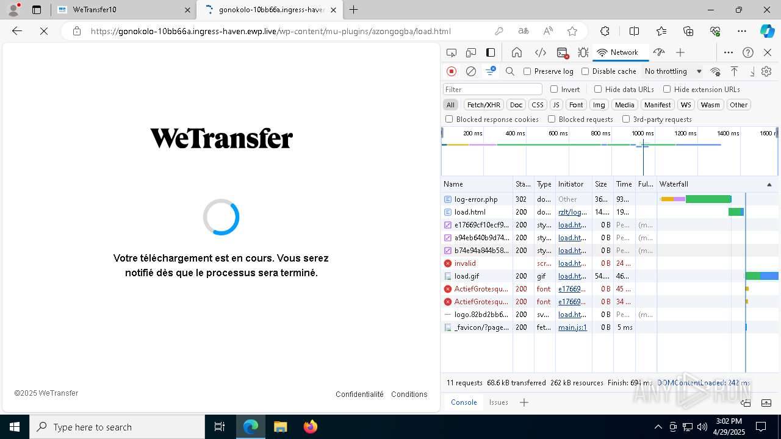
Task: Check Blocked response cookies
Action: pyautogui.click(x=449, y=119)
